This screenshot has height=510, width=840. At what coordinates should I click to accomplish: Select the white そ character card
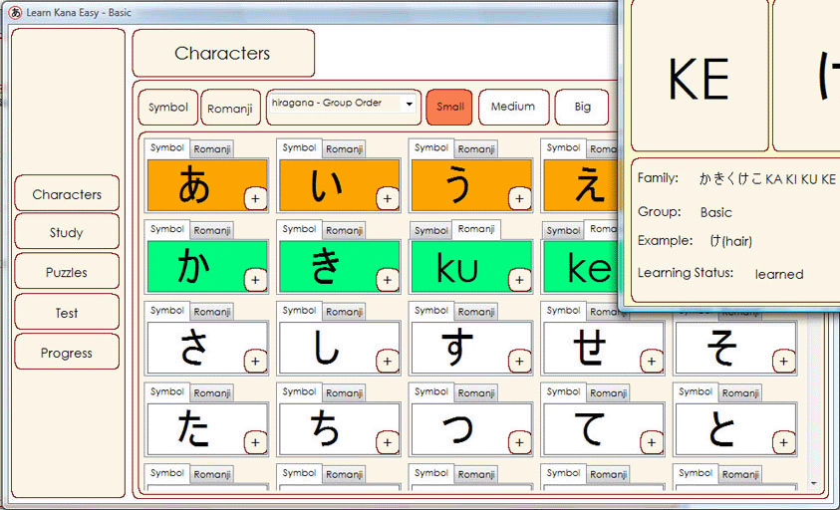tap(735, 348)
